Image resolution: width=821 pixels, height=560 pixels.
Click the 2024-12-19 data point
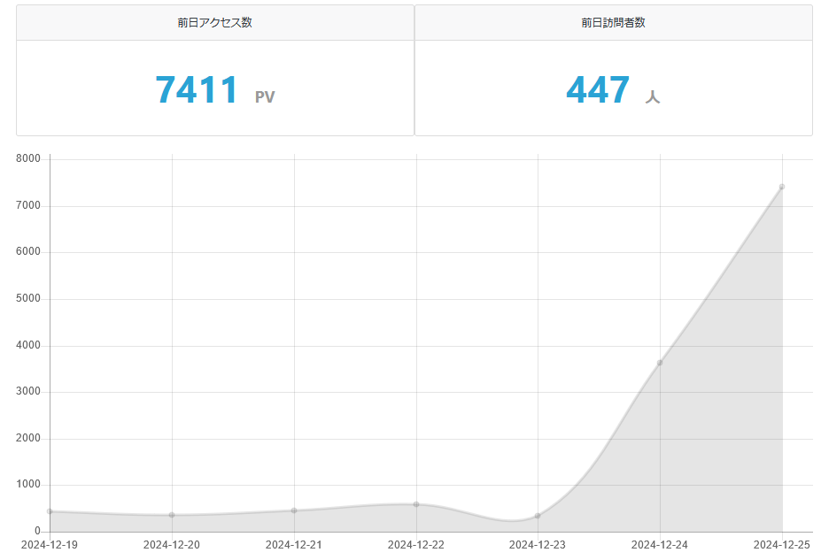pos(50,511)
